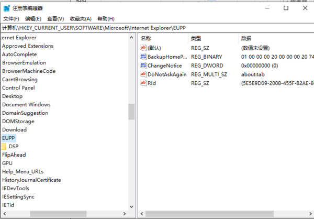Click the 数据 column header
This screenshot has width=314, height=219.
[246, 38]
